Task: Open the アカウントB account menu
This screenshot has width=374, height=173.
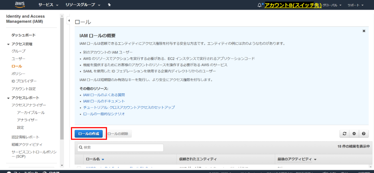Action: point(293,5)
